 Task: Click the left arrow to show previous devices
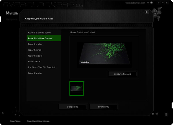[x=3, y=113]
